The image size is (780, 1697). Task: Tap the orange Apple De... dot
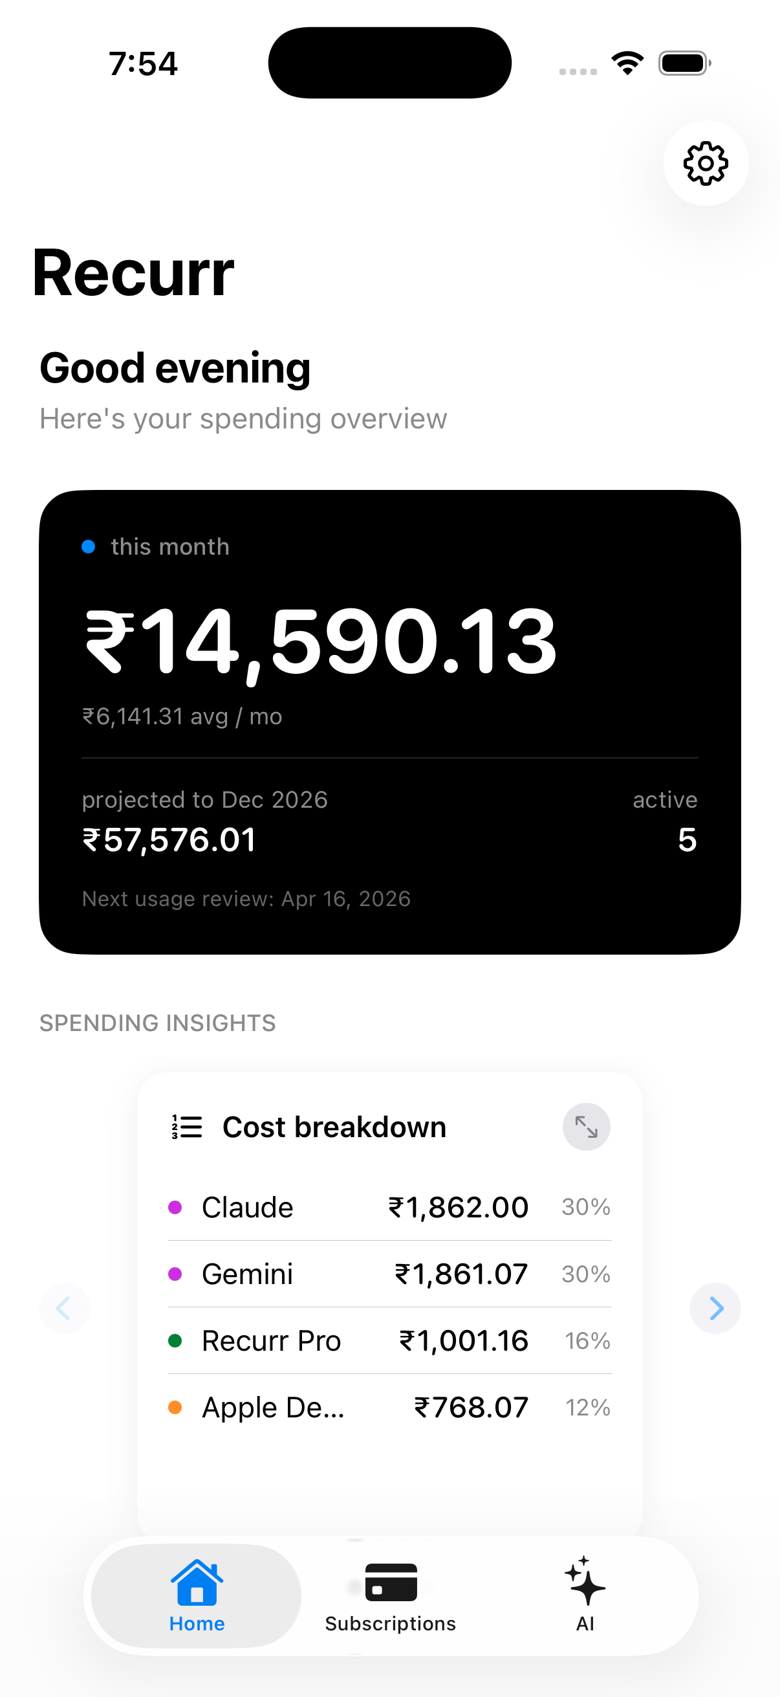(x=175, y=1407)
